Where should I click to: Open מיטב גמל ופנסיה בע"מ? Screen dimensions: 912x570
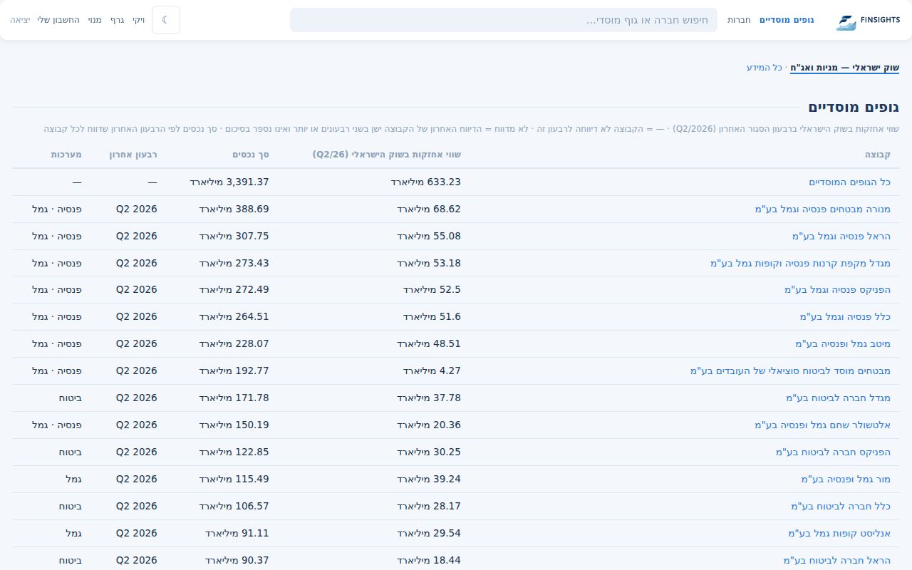[844, 344]
